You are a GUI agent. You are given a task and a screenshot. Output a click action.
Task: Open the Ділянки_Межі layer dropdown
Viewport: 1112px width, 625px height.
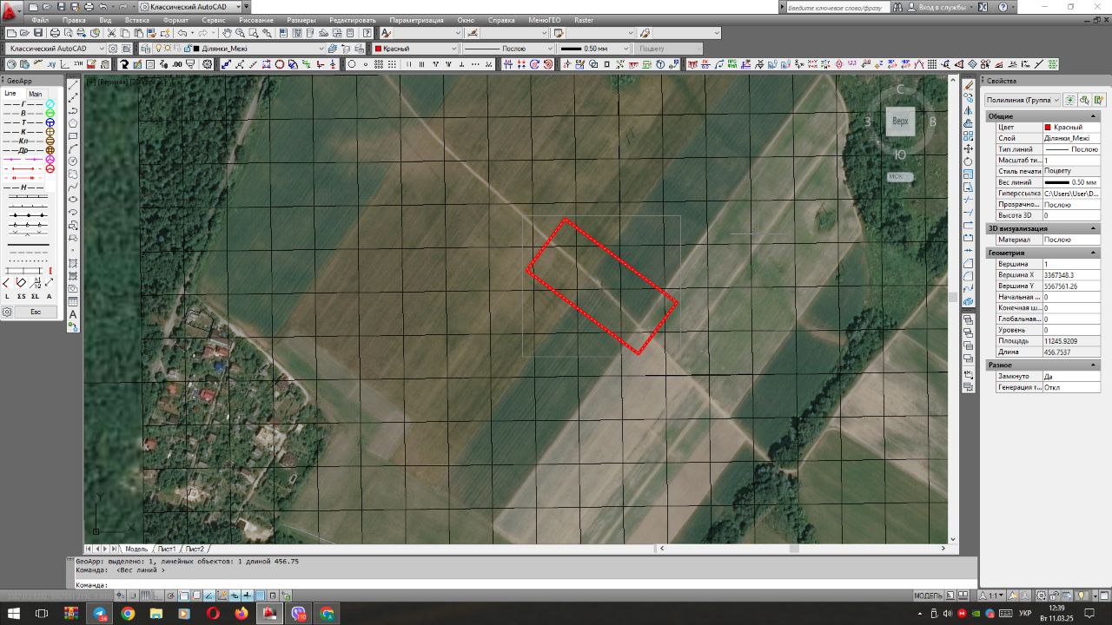click(x=321, y=49)
